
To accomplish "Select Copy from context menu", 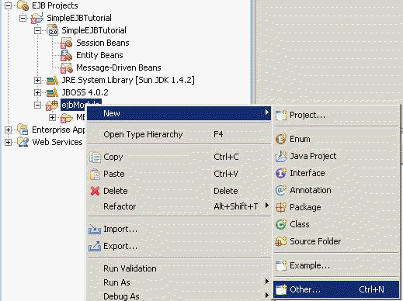I will 179,157.
